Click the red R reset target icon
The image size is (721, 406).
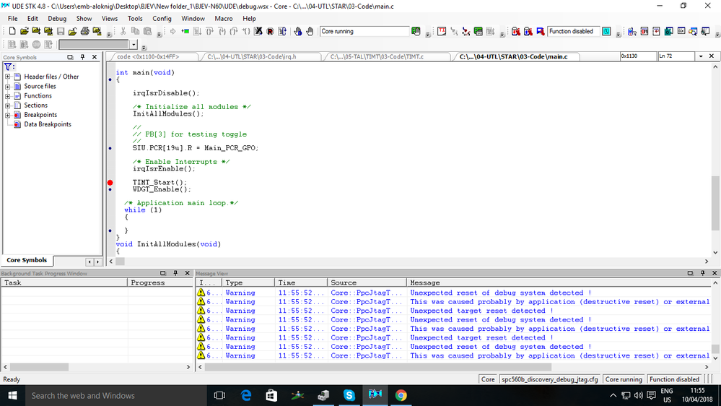click(x=271, y=31)
